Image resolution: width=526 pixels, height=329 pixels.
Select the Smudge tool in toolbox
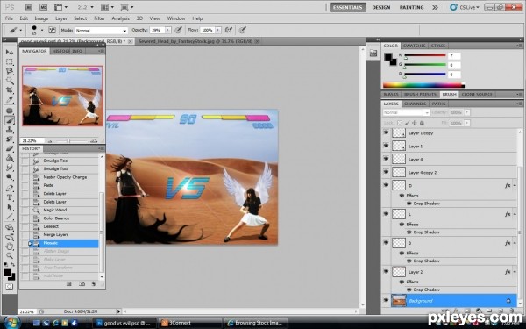point(10,168)
